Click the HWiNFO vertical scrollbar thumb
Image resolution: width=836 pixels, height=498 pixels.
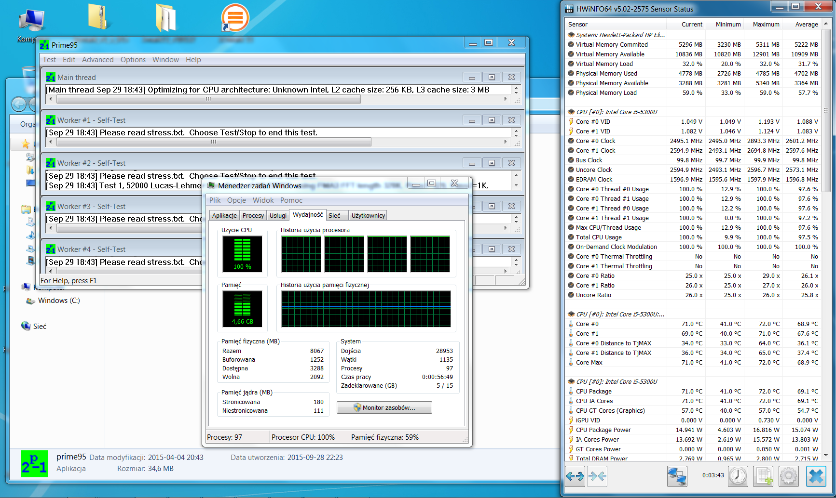coord(826,110)
